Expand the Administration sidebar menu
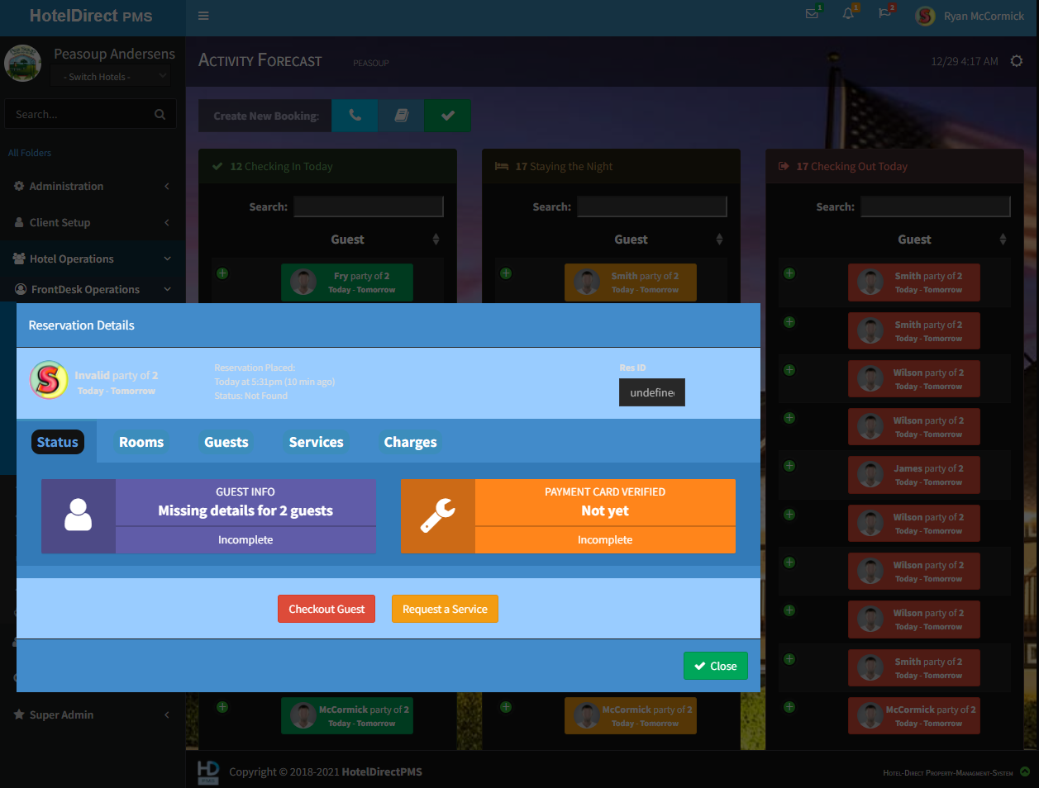 tap(93, 186)
